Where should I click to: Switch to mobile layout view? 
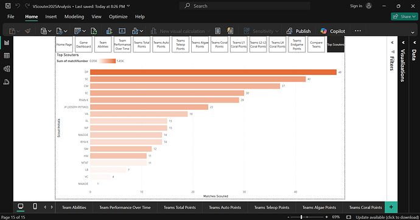pyautogui.click(x=35, y=207)
